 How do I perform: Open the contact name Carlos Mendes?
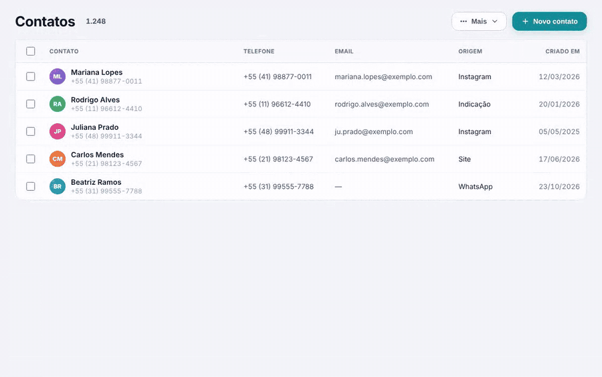coord(98,155)
